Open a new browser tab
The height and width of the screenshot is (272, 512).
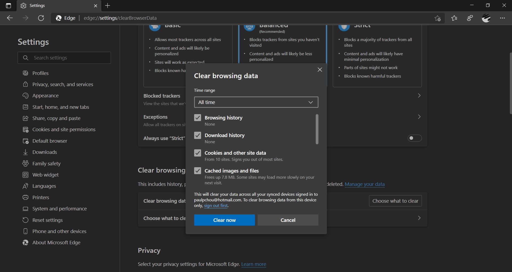[108, 6]
